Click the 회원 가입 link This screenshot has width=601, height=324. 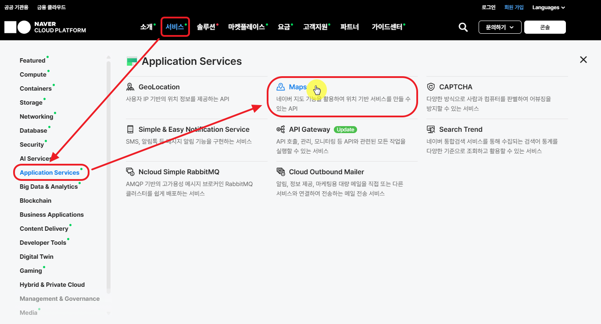point(514,7)
